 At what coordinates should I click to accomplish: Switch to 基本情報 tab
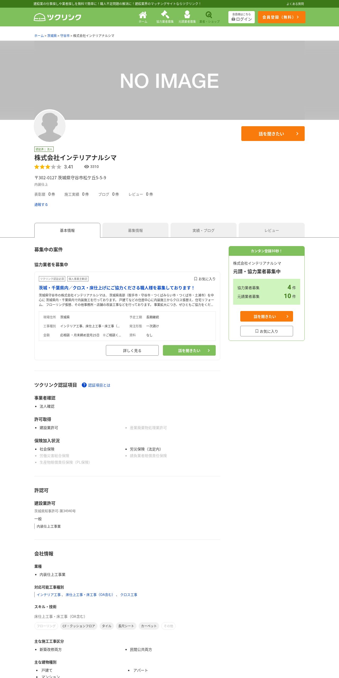[67, 230]
